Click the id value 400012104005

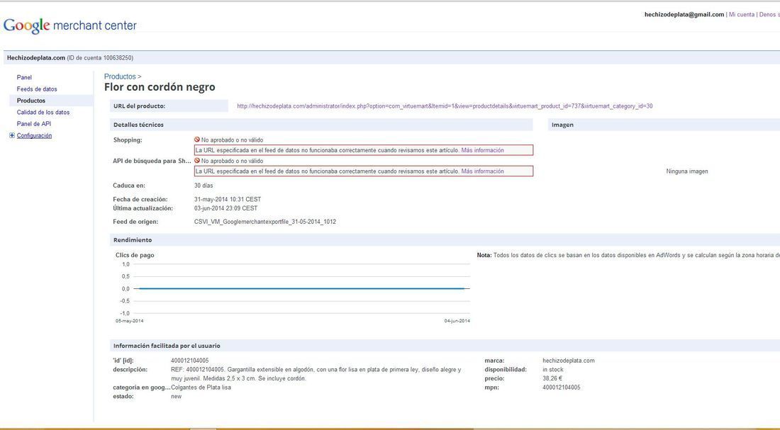pos(189,361)
